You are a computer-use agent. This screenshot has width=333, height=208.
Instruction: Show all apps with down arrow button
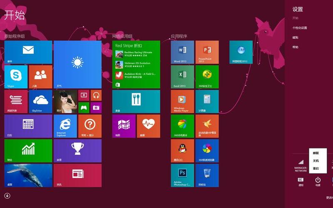coord(7,196)
